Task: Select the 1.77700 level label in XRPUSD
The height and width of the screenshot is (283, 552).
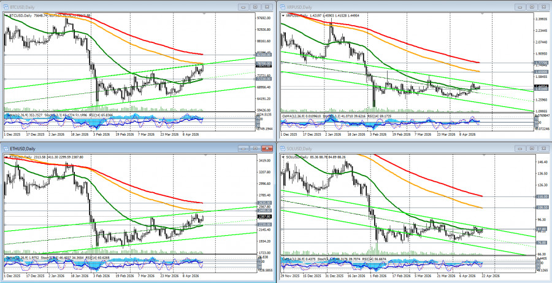Action: tap(542, 63)
